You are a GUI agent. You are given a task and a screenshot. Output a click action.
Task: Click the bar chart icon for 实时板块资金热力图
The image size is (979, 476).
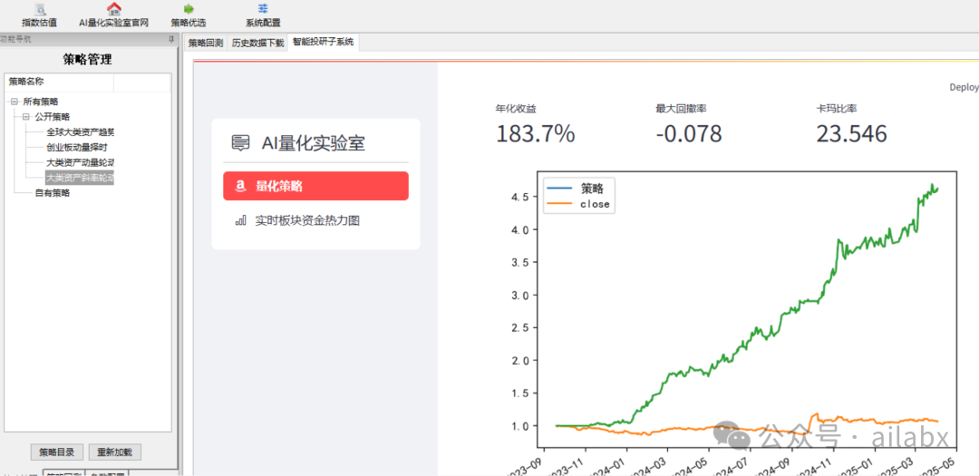pos(240,220)
